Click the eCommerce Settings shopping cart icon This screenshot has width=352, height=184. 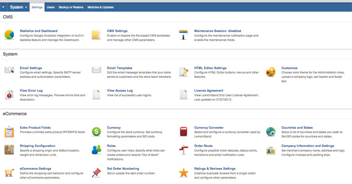coord(9,172)
